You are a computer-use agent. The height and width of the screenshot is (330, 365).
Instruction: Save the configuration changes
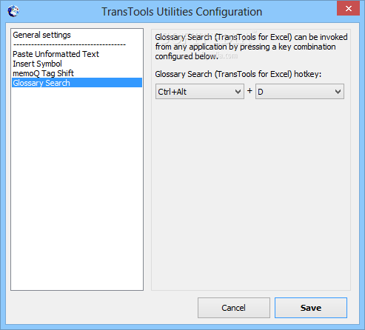tap(311, 308)
